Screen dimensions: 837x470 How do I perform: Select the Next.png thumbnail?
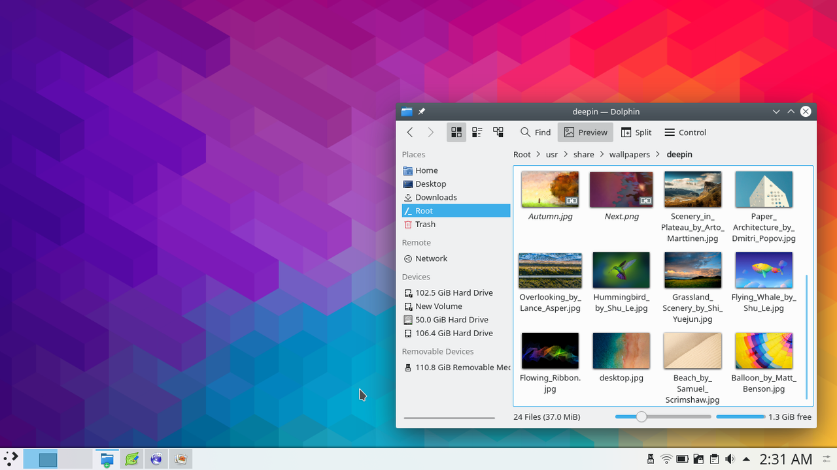coord(621,189)
